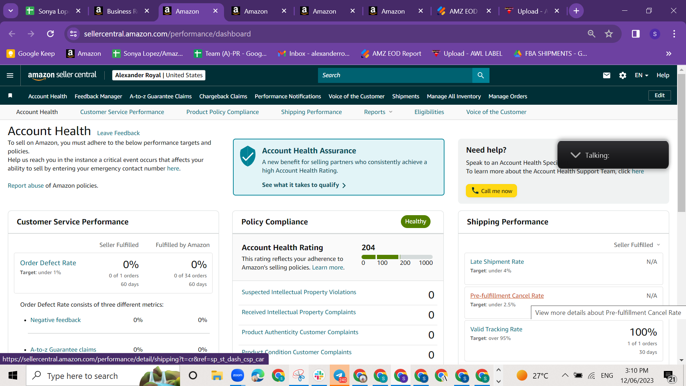Open the Customer Service Performance tab
This screenshot has width=686, height=386.
122,112
